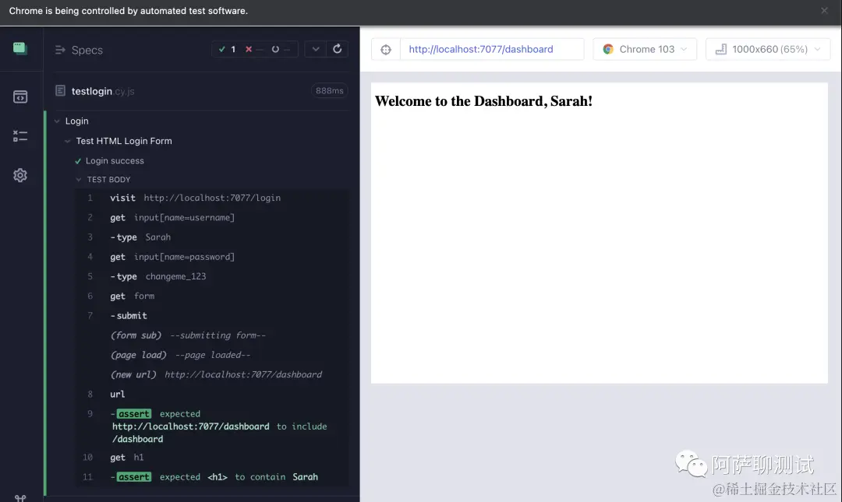This screenshot has width=842, height=502.
Task: Select the get h1 command
Action: pos(212,458)
